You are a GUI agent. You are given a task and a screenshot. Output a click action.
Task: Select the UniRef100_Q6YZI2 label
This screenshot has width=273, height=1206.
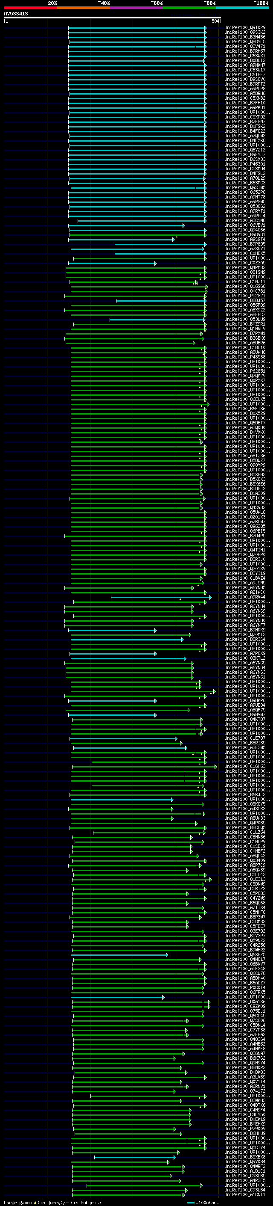tap(245, 150)
